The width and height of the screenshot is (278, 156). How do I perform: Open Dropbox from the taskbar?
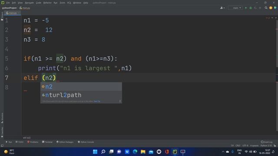[127, 152]
